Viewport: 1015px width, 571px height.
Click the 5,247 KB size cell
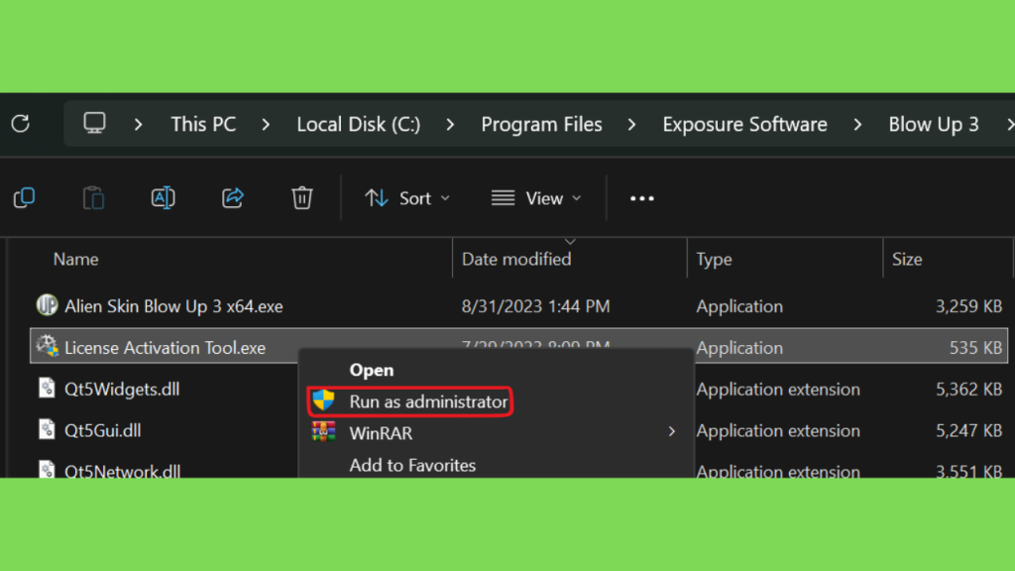pyautogui.click(x=968, y=430)
